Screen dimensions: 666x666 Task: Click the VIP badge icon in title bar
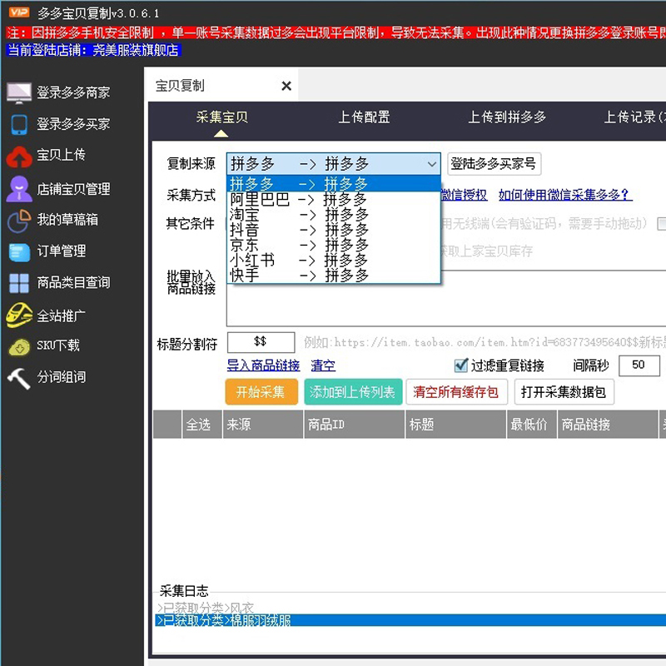pyautogui.click(x=19, y=12)
